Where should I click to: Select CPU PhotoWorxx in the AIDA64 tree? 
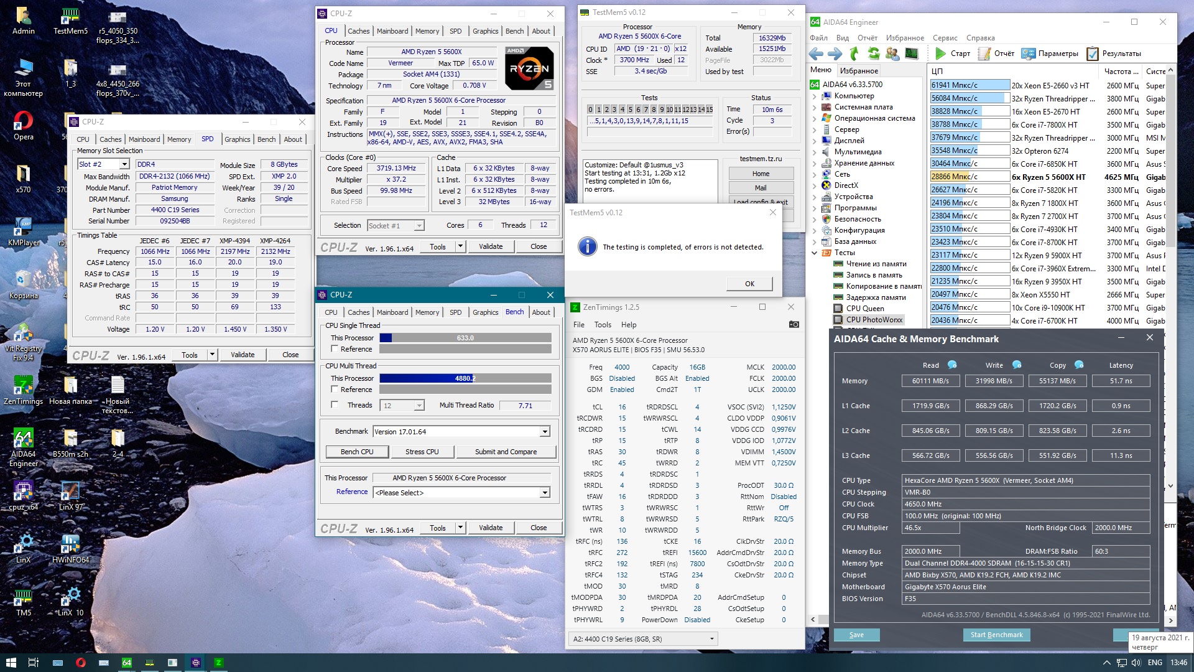(x=874, y=320)
